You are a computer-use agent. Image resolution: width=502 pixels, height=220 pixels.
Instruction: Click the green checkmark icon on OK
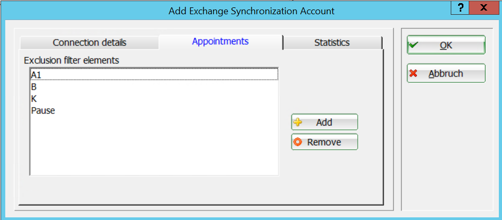(414, 45)
